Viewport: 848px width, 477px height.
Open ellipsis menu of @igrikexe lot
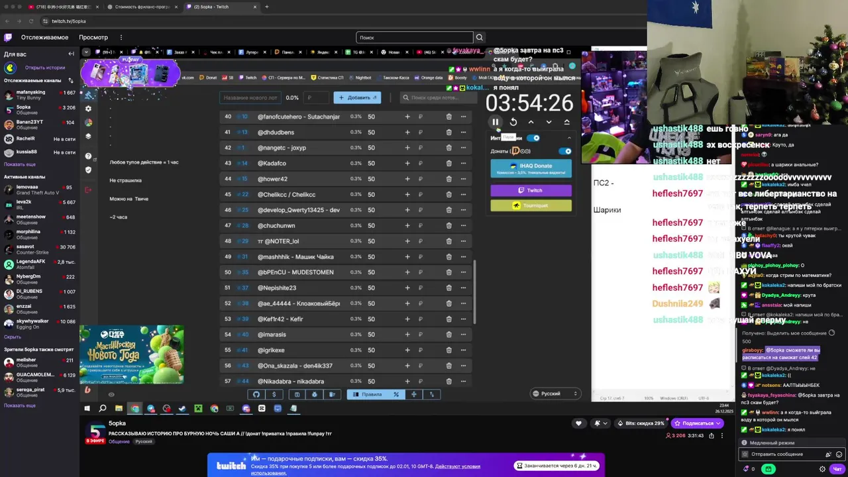point(463,350)
